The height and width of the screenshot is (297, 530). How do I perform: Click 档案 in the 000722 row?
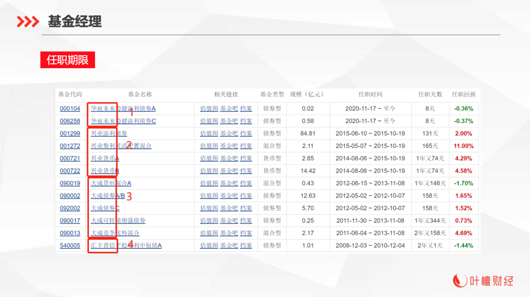coord(246,171)
